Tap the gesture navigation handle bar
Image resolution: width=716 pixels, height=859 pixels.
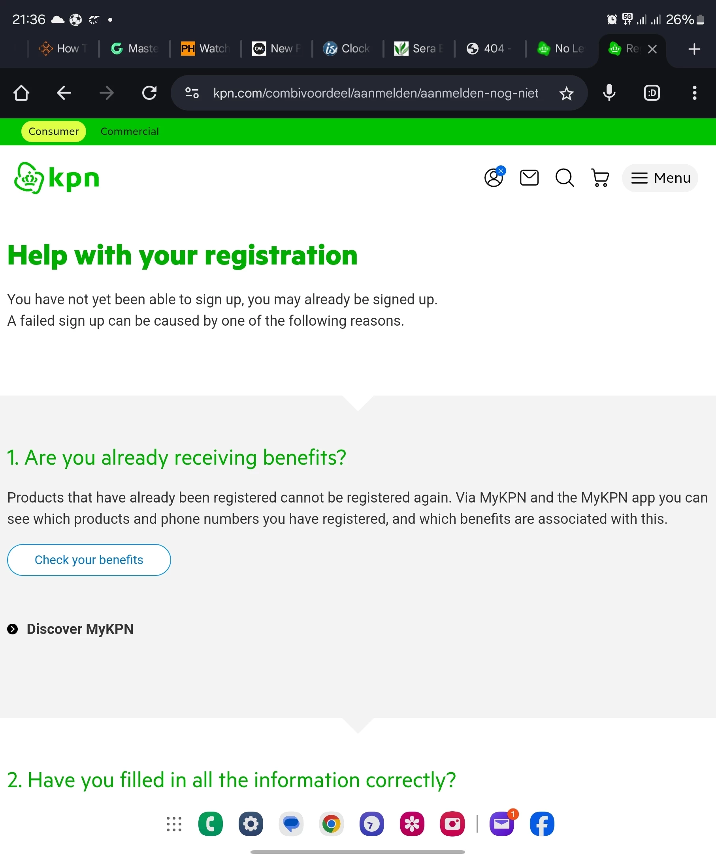click(x=357, y=852)
